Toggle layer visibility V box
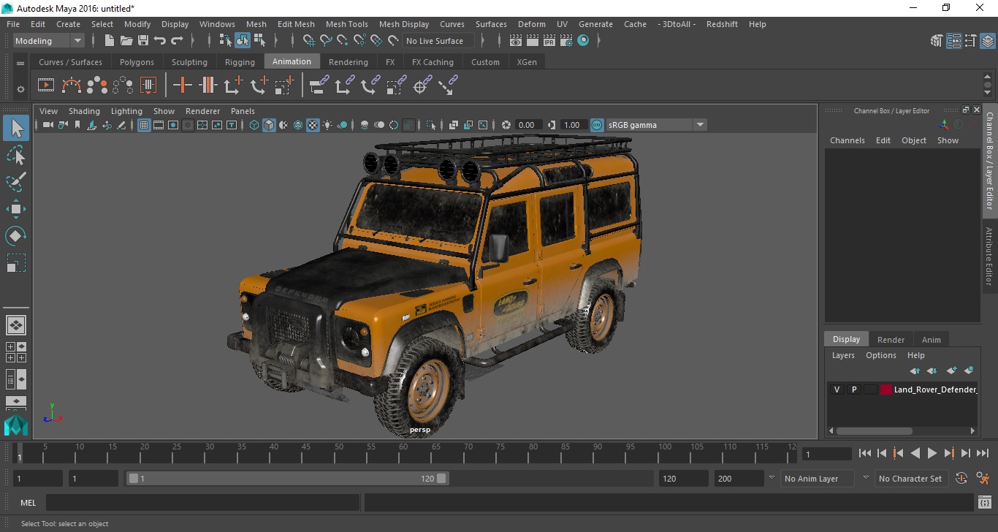This screenshot has height=532, width=998. [837, 389]
